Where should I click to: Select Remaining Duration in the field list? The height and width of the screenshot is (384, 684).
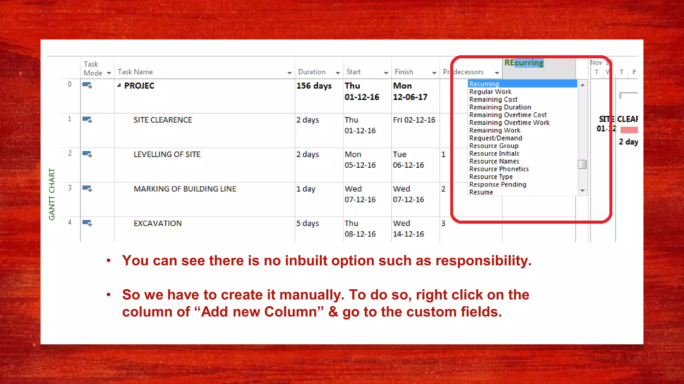coord(522,107)
